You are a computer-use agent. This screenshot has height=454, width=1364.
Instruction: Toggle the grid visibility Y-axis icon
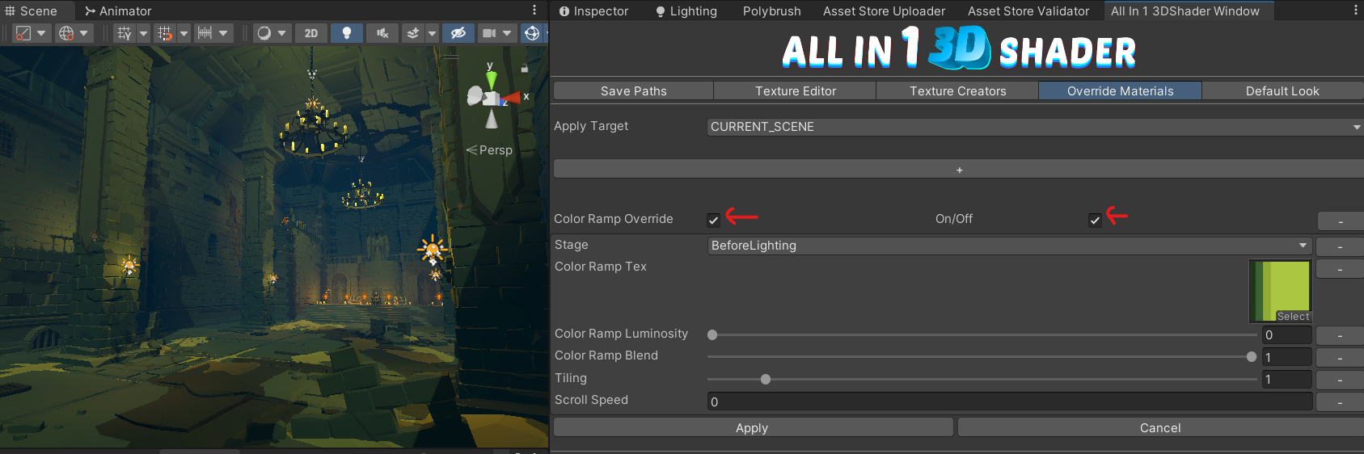click(124, 33)
